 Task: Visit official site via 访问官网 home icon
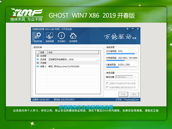pyautogui.click(x=73, y=37)
